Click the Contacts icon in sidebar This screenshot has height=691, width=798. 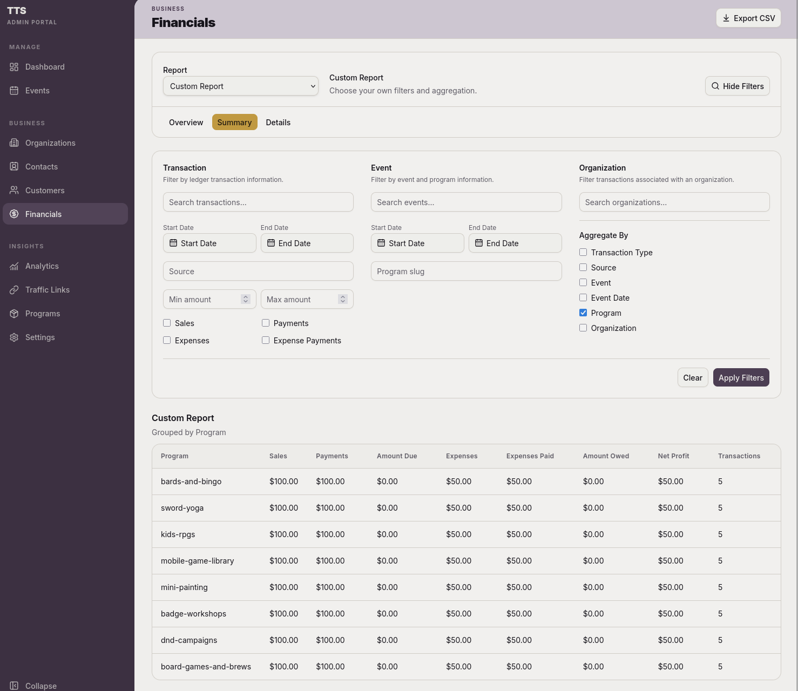[x=14, y=167]
